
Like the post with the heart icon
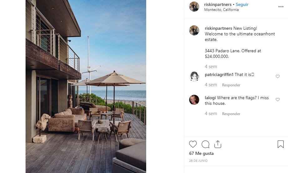193,144
